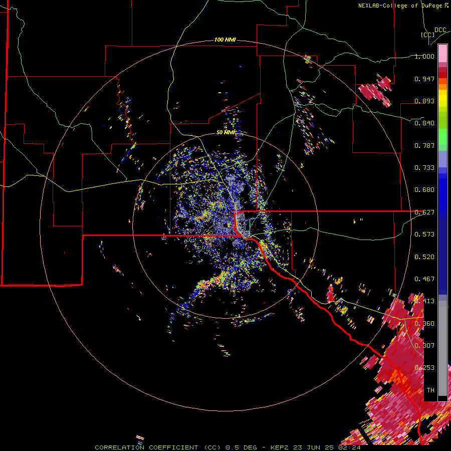Click the yellow segment of the color bar
This screenshot has width=451, height=451.
(x=442, y=99)
